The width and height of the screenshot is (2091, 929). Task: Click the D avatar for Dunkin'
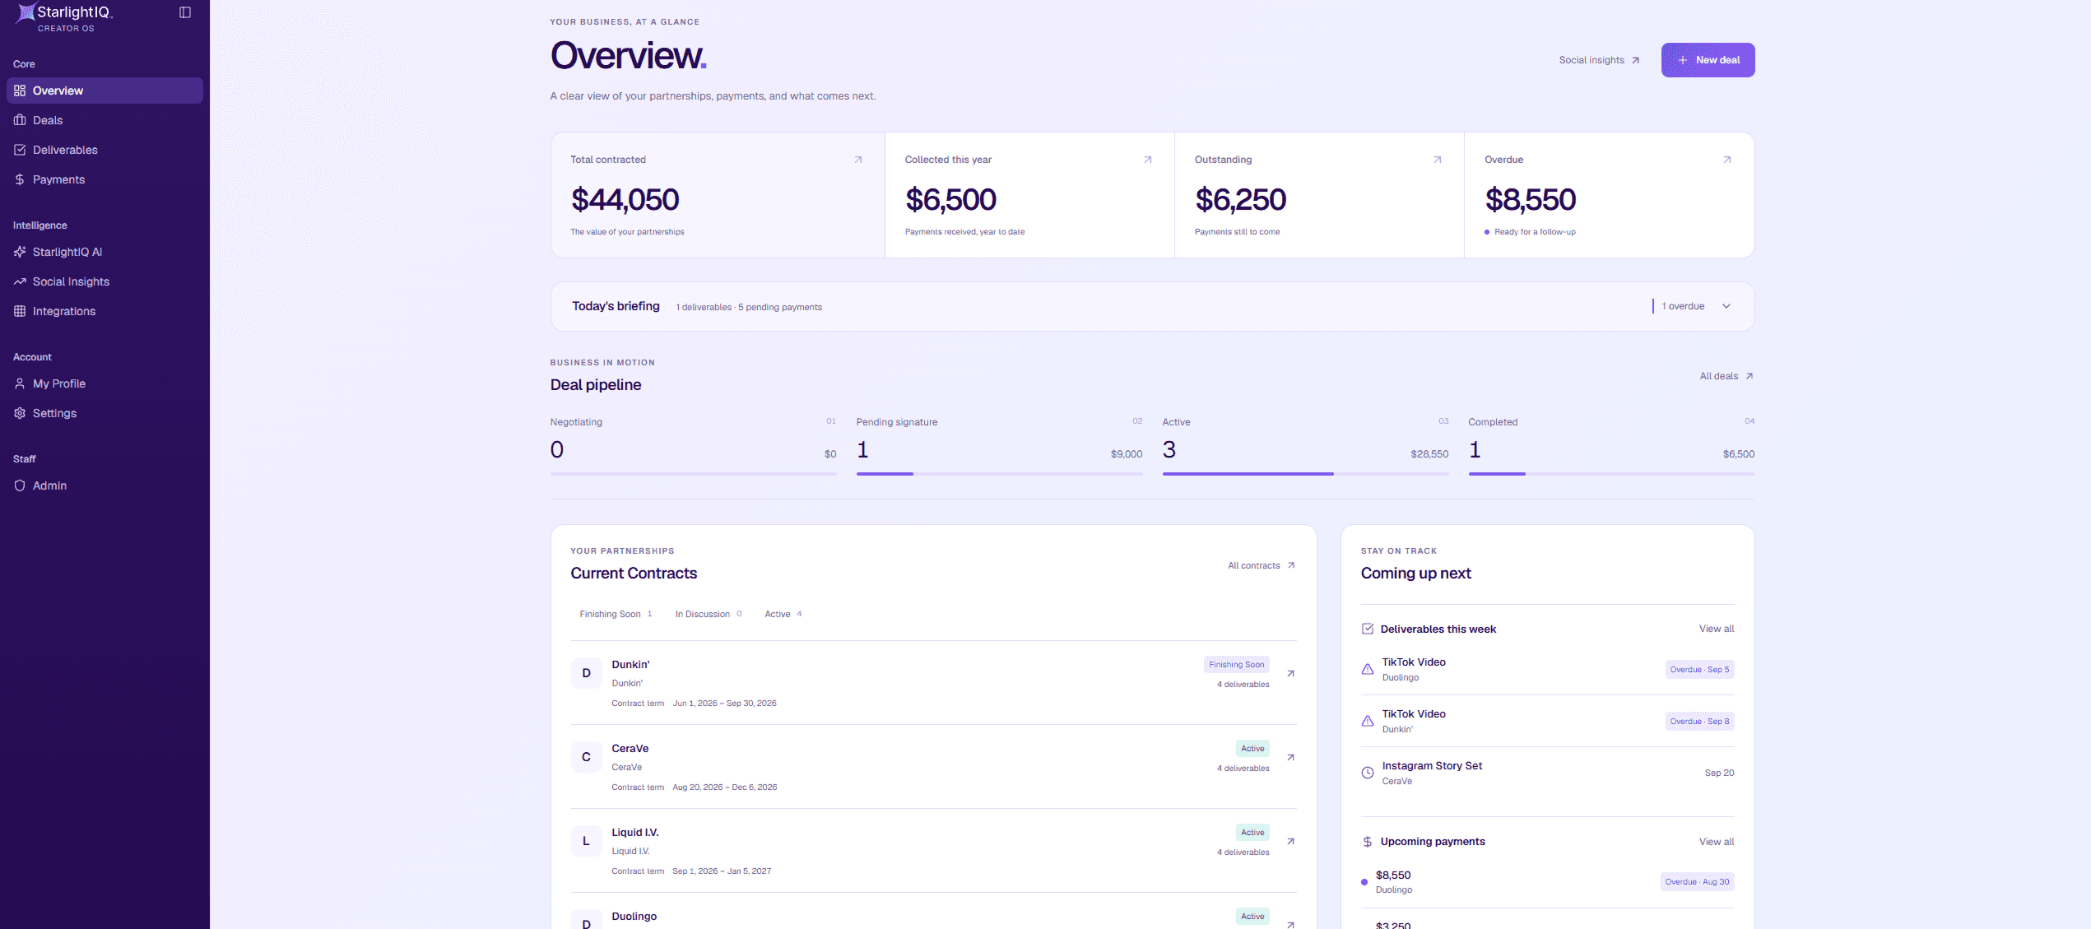(586, 673)
